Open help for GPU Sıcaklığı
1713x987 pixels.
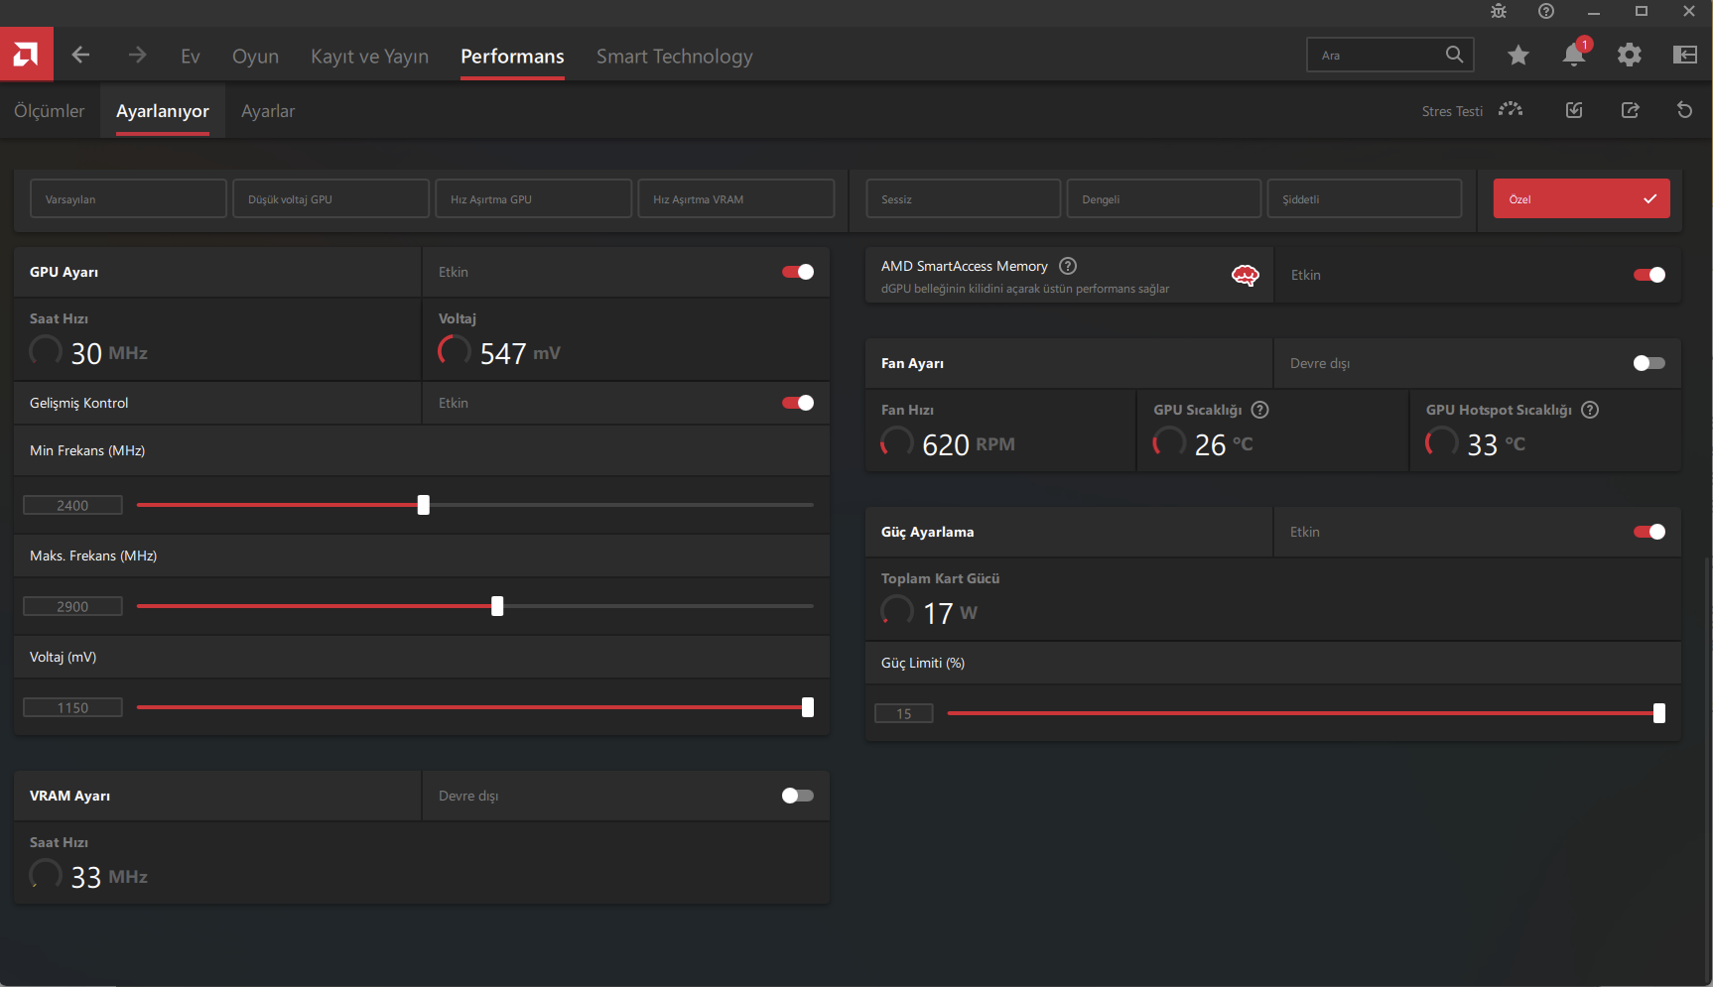coord(1260,410)
